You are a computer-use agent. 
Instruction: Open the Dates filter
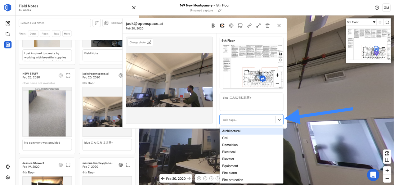33,34
